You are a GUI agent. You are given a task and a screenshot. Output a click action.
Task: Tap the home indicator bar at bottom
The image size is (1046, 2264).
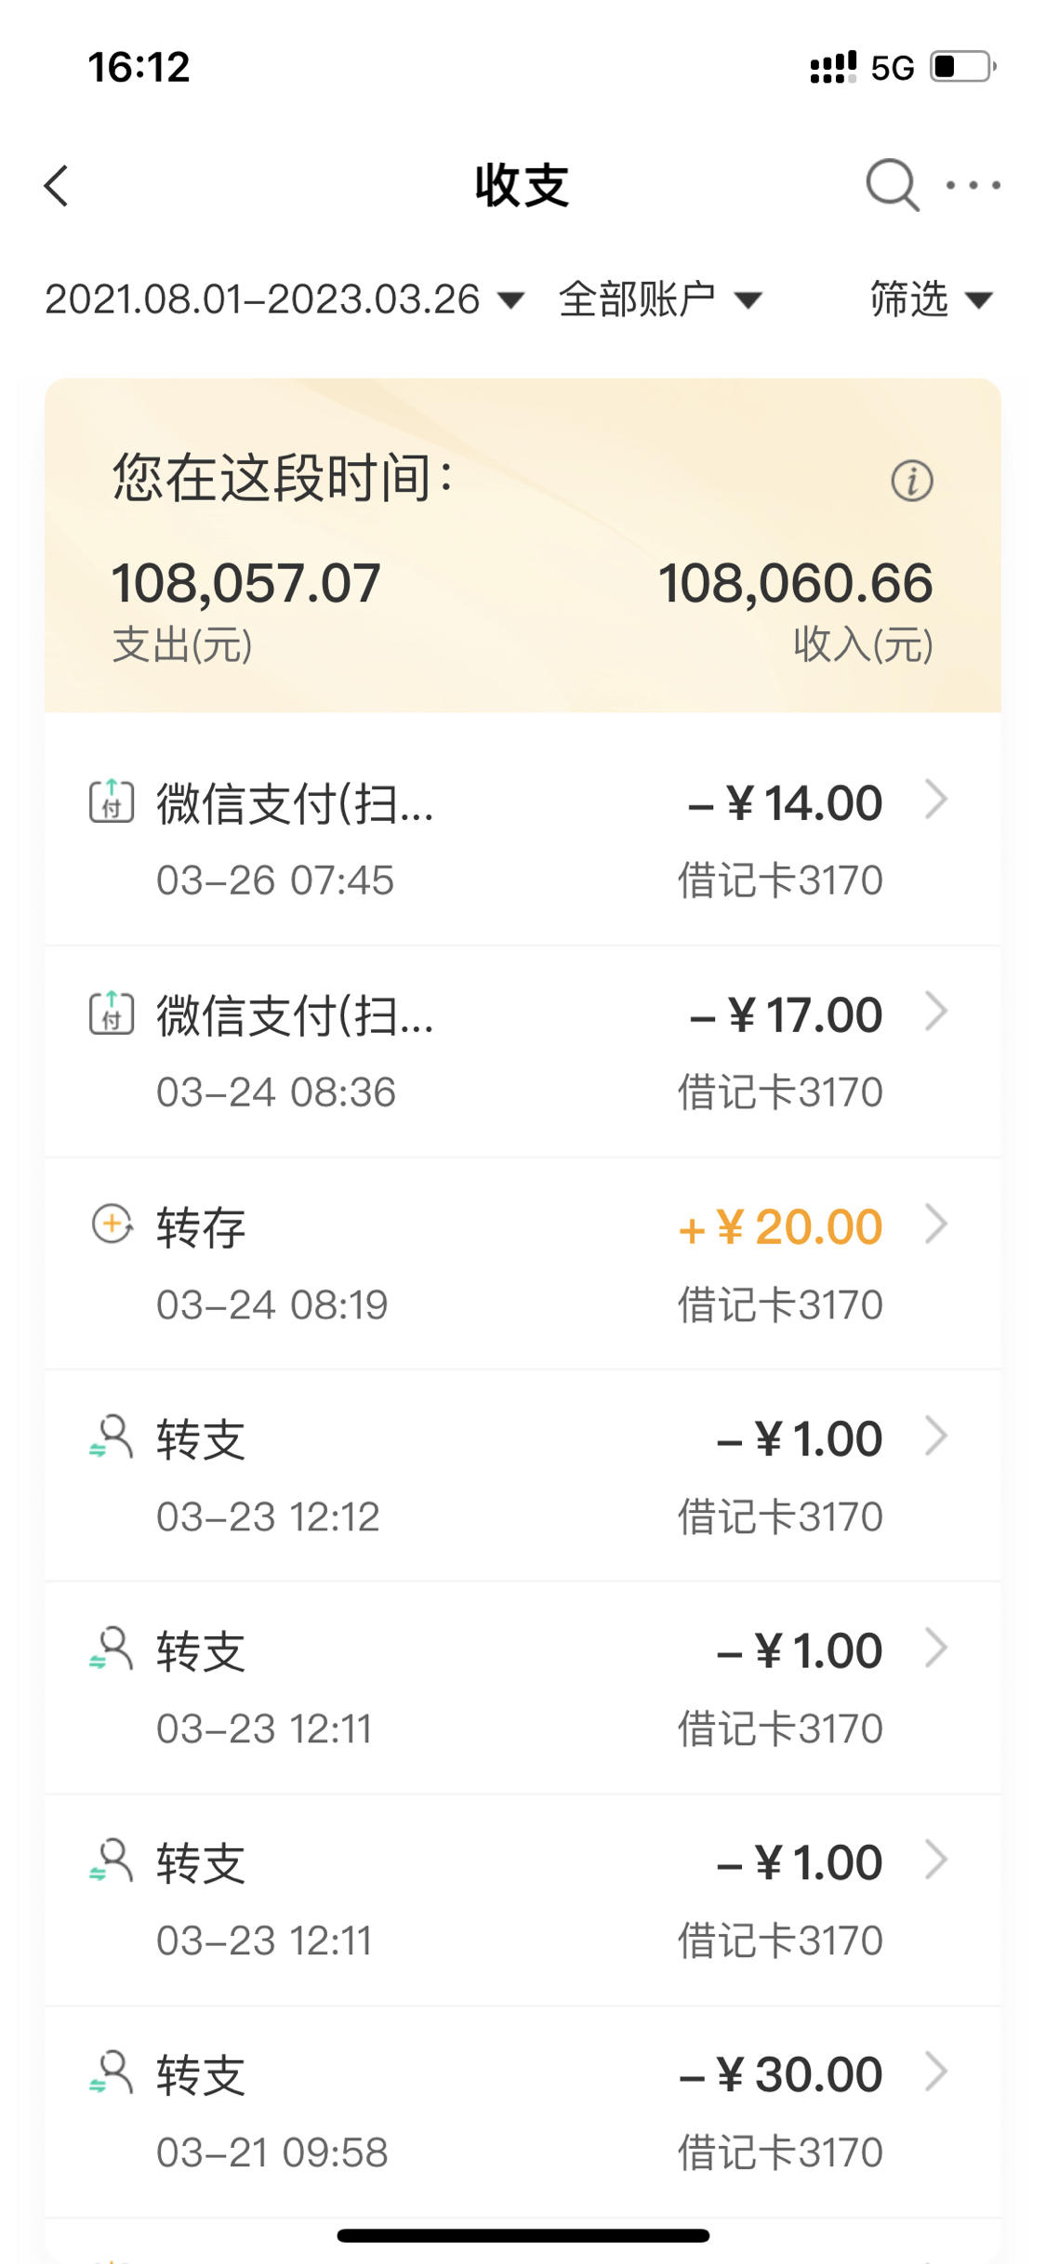(523, 2235)
